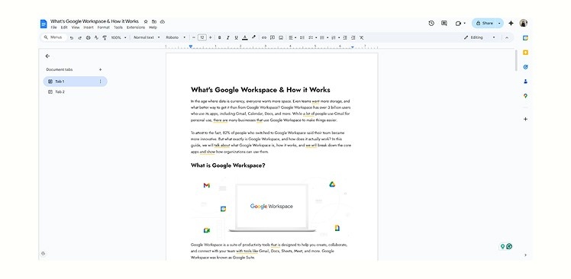Screen dimensions: 571x279
Task: Open the text alignment dropdown
Action: tap(292, 37)
